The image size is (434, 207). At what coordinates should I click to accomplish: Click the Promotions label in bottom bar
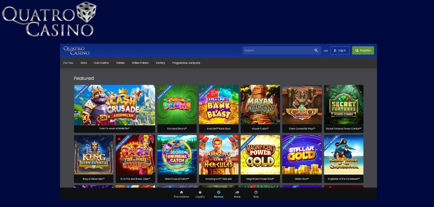(x=181, y=197)
